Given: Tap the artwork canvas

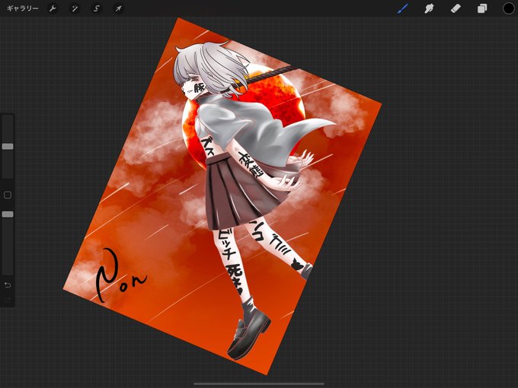Looking at the screenshot, I should tap(222, 196).
